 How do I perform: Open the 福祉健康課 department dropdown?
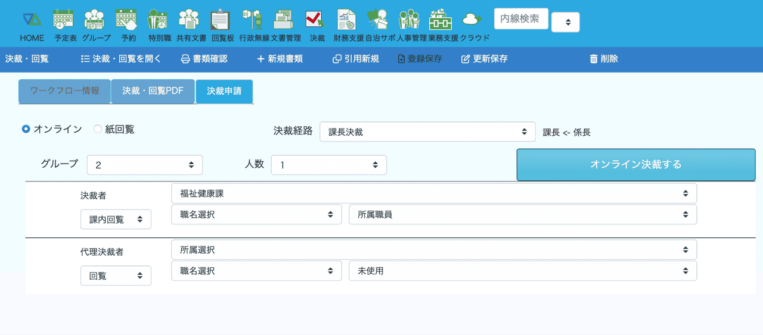pyautogui.click(x=433, y=193)
